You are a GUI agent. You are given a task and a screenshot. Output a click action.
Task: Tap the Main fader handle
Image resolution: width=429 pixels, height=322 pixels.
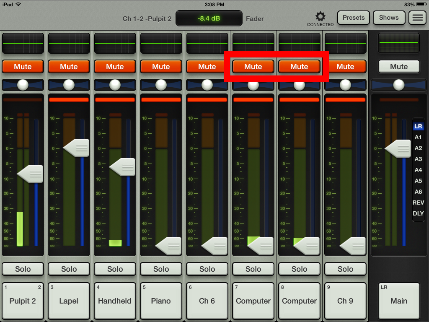point(398,148)
